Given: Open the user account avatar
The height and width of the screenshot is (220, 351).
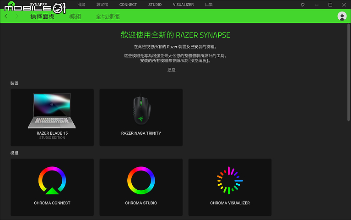Looking at the screenshot, I should click(x=342, y=16).
